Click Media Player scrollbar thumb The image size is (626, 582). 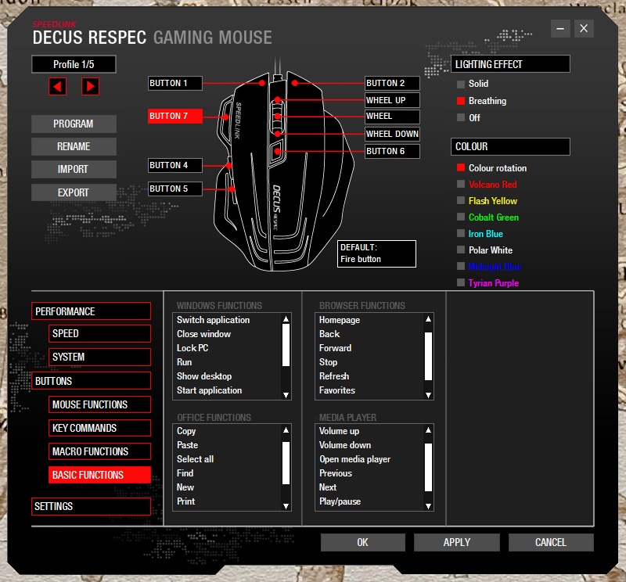click(428, 467)
